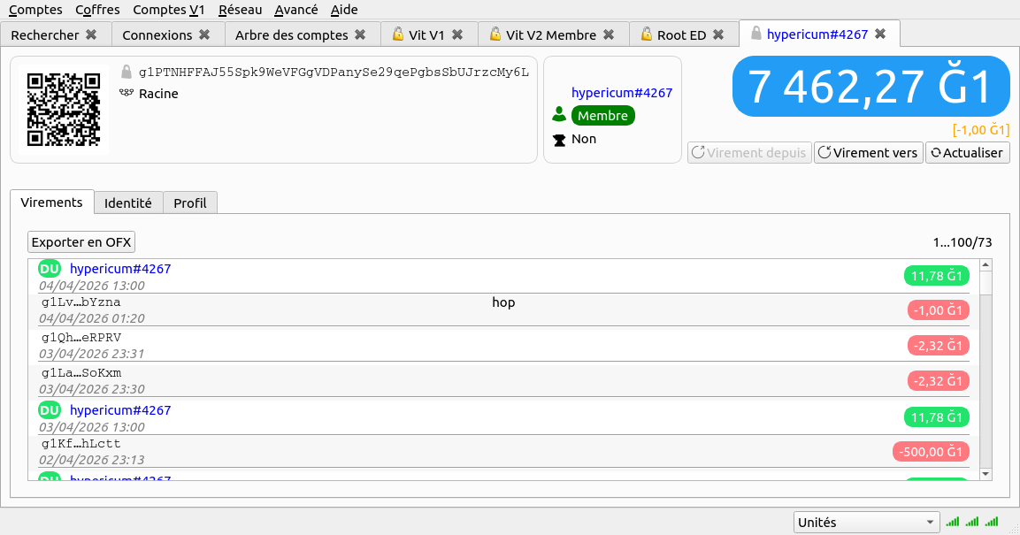Close the Arbre des comptes tab
Screen dimensions: 1020x535
click(359, 34)
